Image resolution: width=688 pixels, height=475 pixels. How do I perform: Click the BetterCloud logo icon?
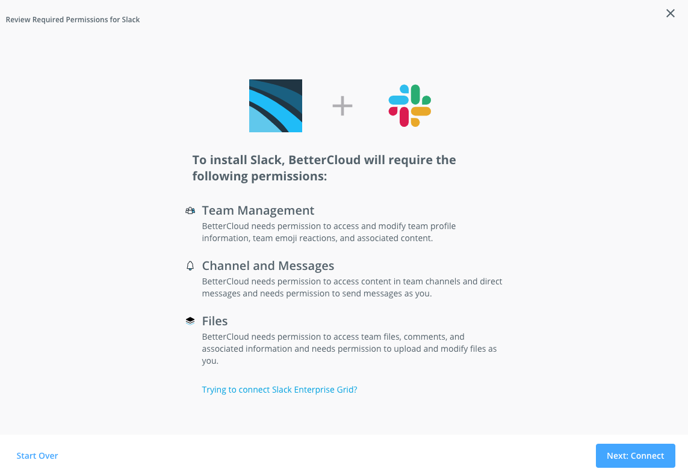click(x=275, y=105)
